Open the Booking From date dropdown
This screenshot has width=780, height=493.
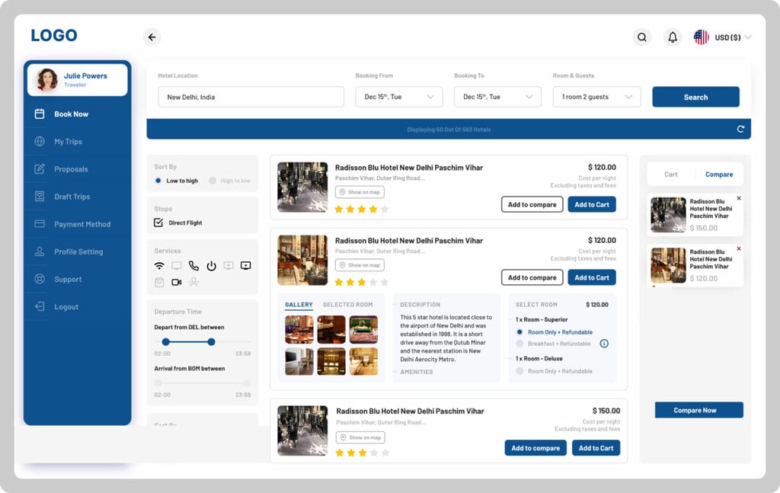398,97
